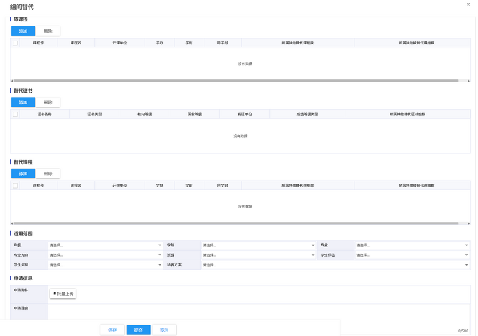The height and width of the screenshot is (336, 478).
Task: Click into the 申请理由 text area
Action: [x=259, y=318]
